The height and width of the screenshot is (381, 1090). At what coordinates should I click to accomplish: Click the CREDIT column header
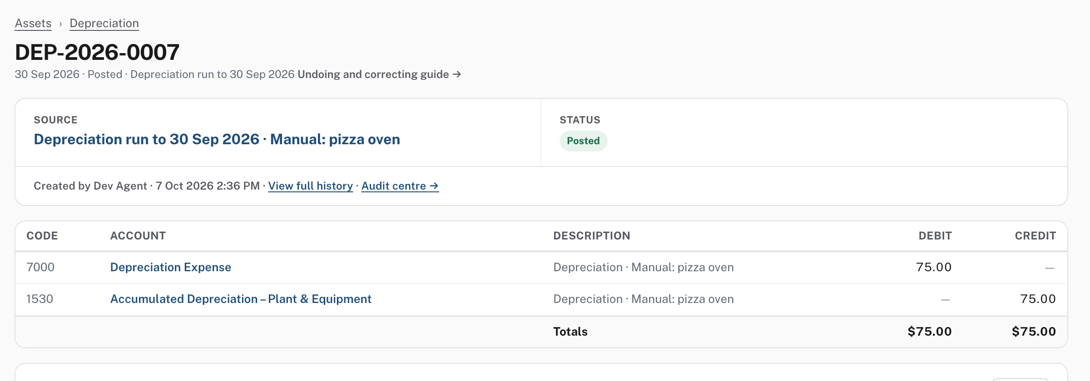pyautogui.click(x=1035, y=236)
